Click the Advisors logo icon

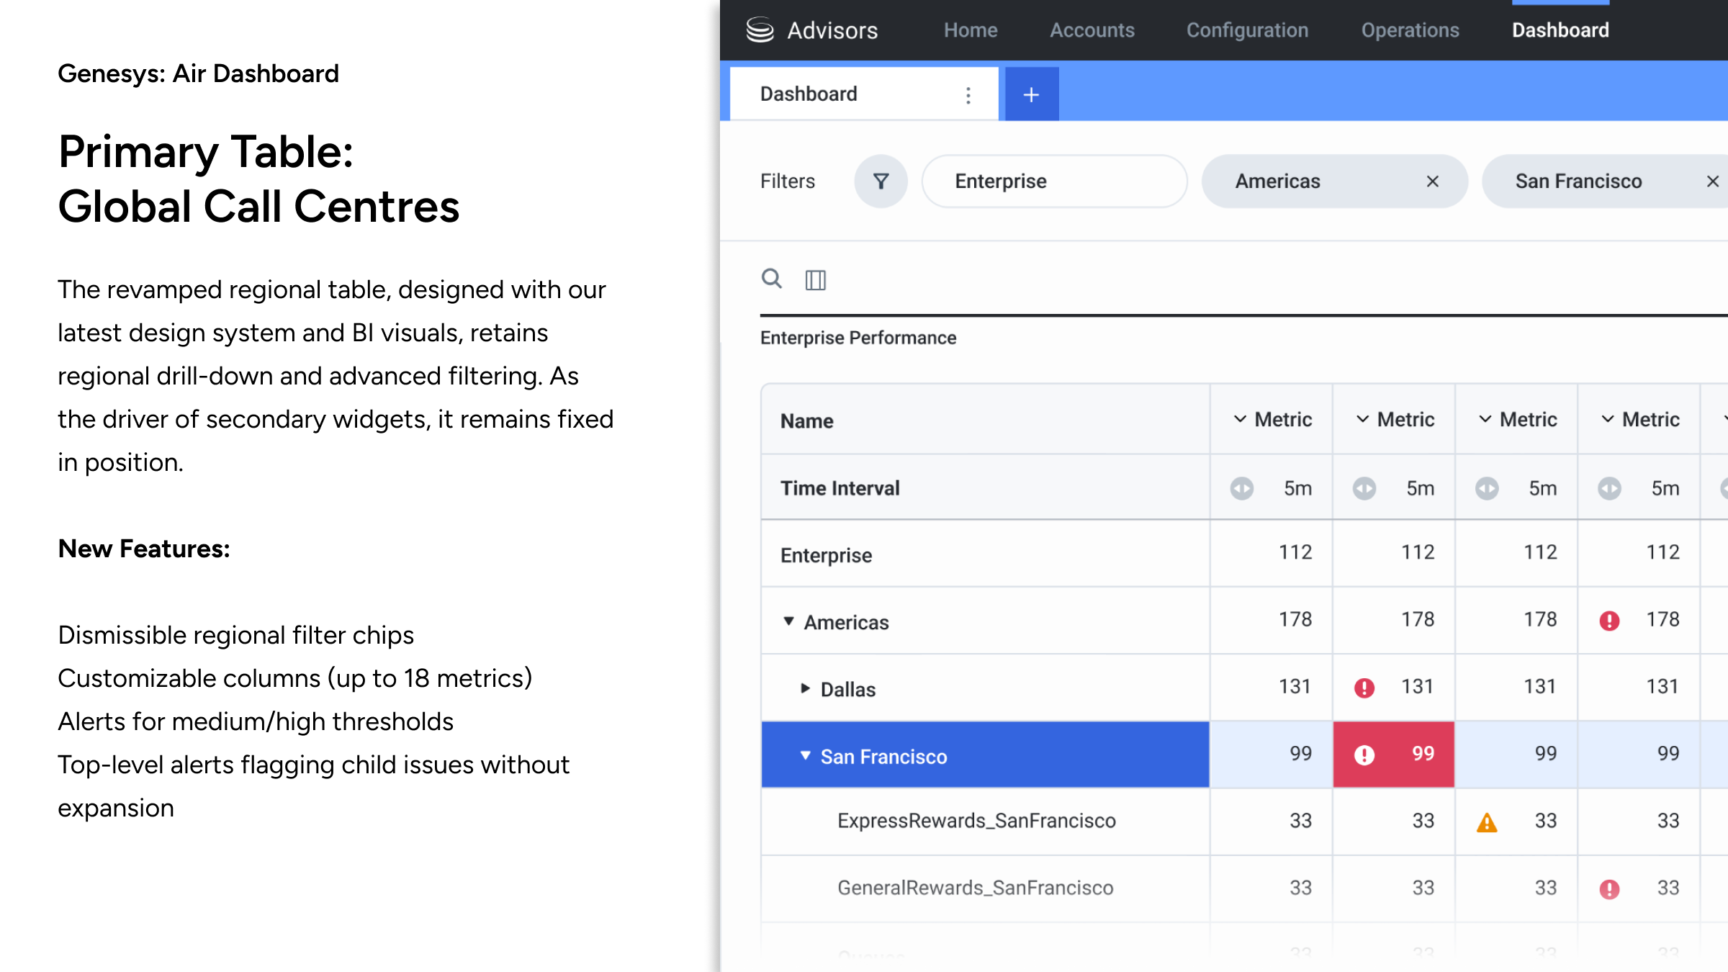point(760,30)
